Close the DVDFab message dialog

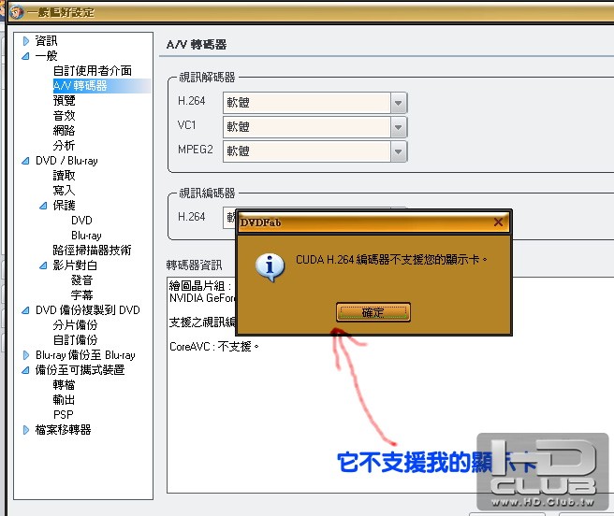[498, 222]
